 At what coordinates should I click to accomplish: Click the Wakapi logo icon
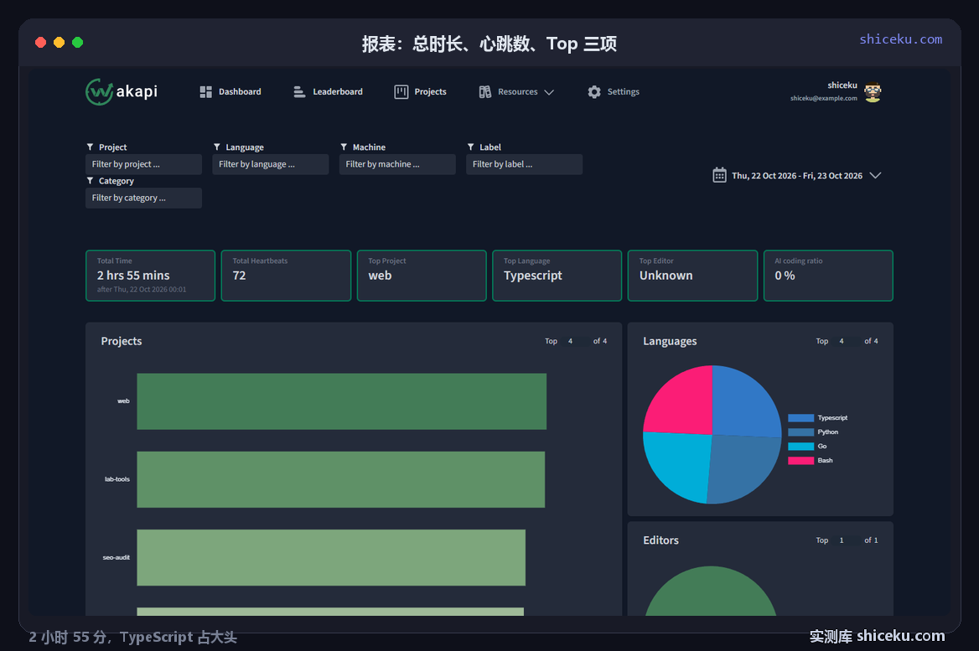point(99,92)
